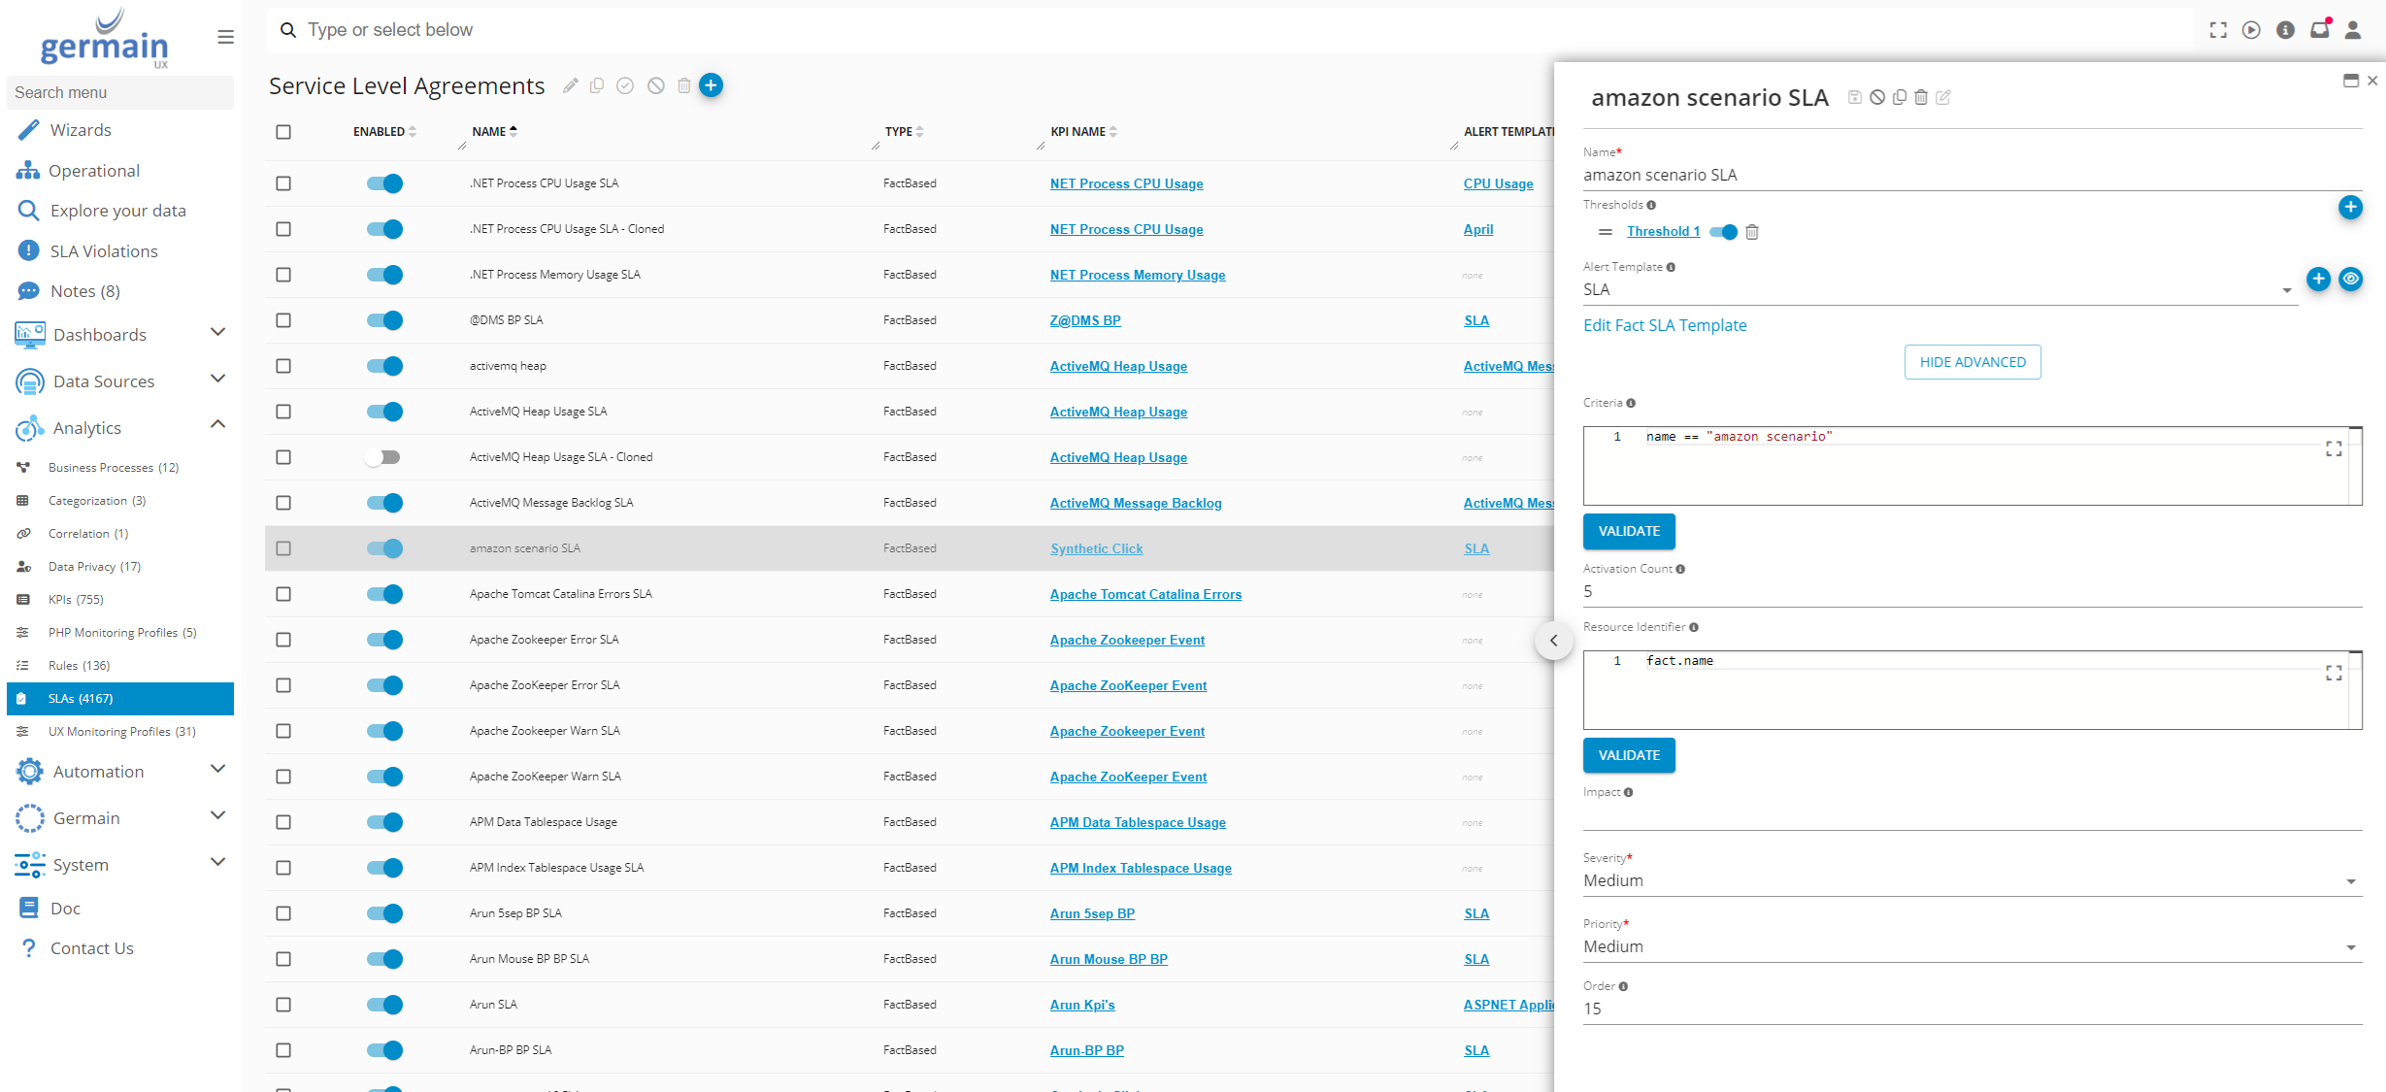The image size is (2386, 1092).
Task: Check the box for the @DMS BP SLA row
Action: (x=283, y=320)
